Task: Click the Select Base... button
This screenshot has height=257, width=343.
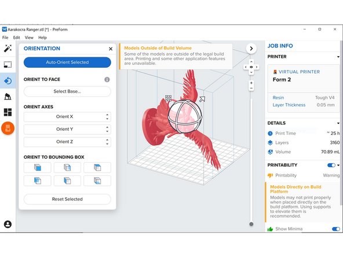Action: pos(67,91)
